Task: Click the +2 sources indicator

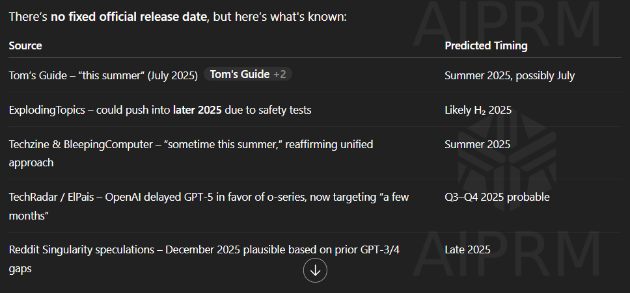Action: pos(280,74)
